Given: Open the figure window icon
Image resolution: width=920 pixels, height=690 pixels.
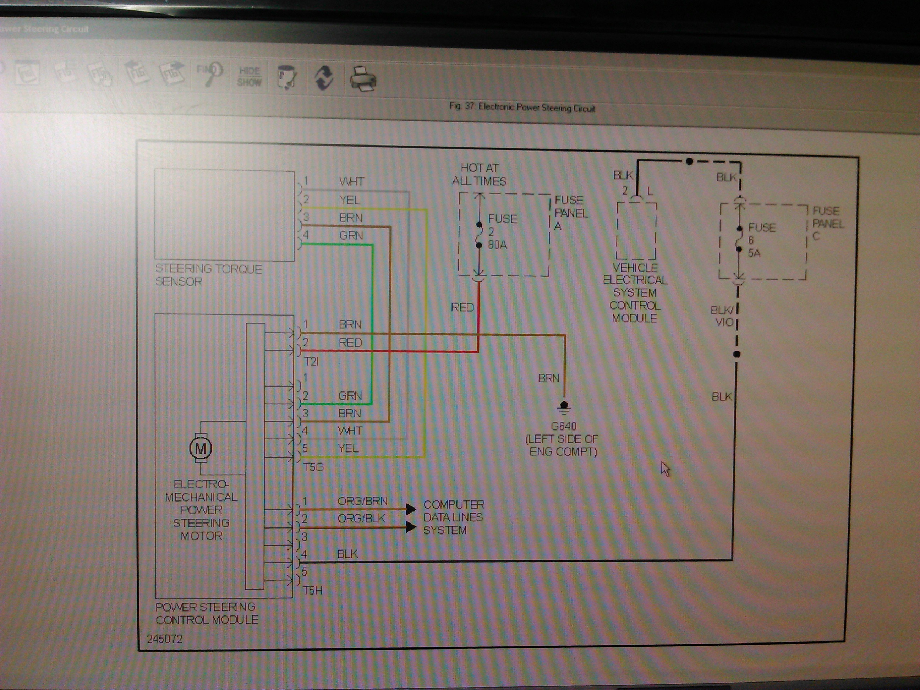Looking at the screenshot, I should coord(27,73).
